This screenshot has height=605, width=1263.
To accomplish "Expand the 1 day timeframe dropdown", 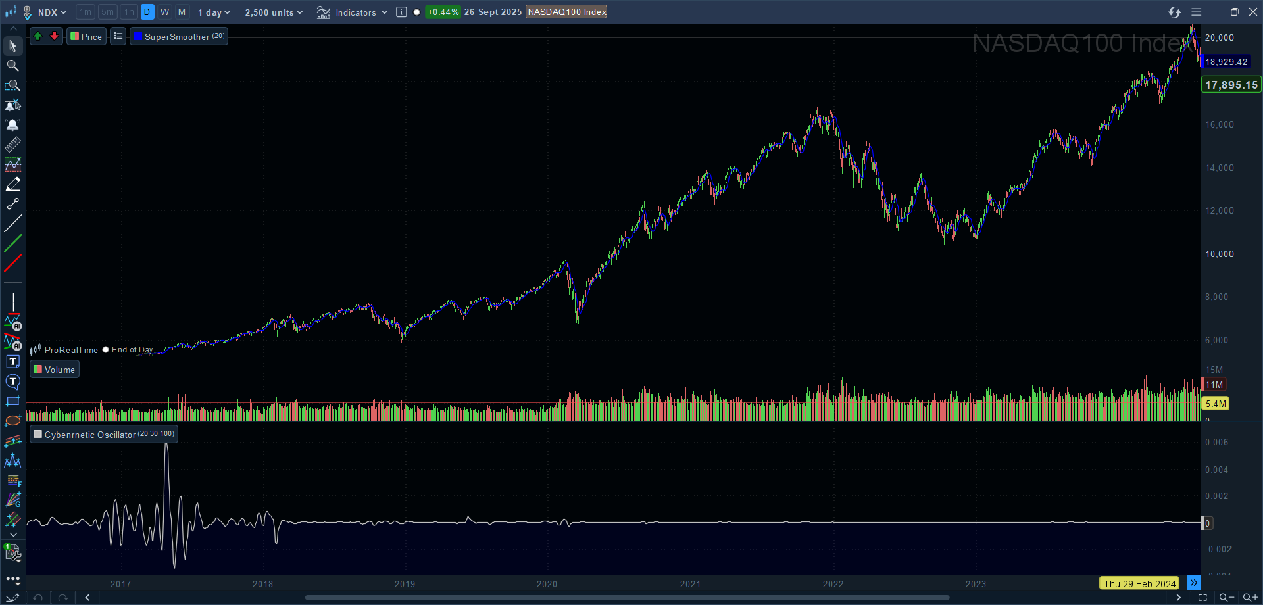I will click(x=214, y=12).
